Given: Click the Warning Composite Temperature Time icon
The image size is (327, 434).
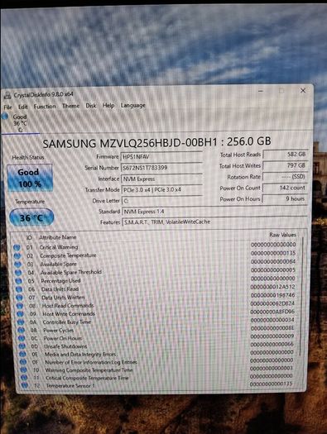Looking at the screenshot, I should click(24, 370).
